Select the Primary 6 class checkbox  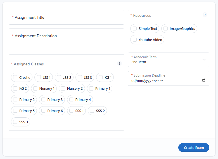click(x=43, y=111)
